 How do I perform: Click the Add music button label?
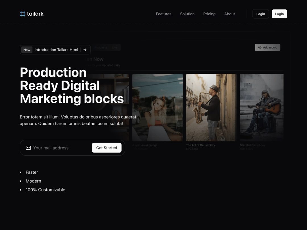270,47
